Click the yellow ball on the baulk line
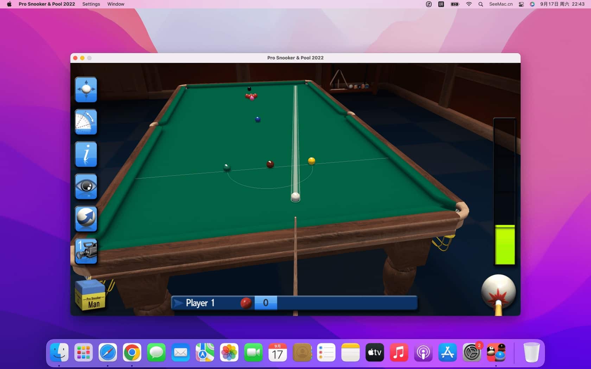The image size is (591, 369). coord(311,161)
